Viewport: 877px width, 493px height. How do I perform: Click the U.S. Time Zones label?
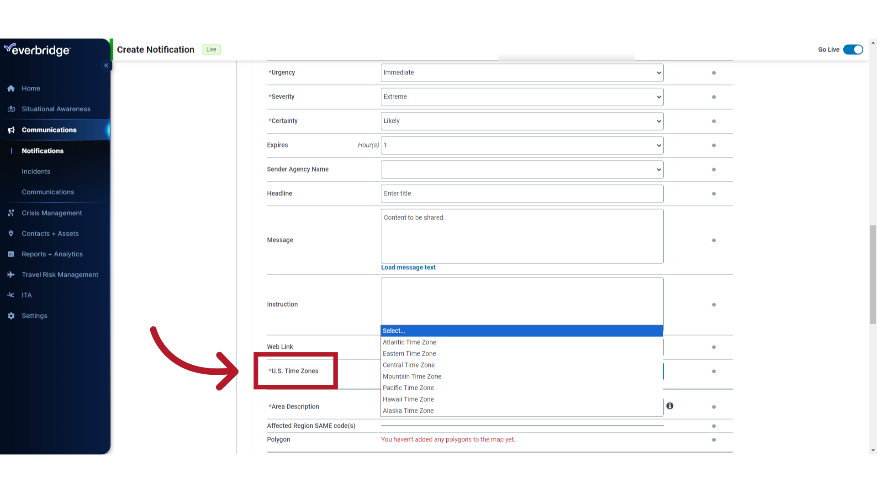pos(294,371)
